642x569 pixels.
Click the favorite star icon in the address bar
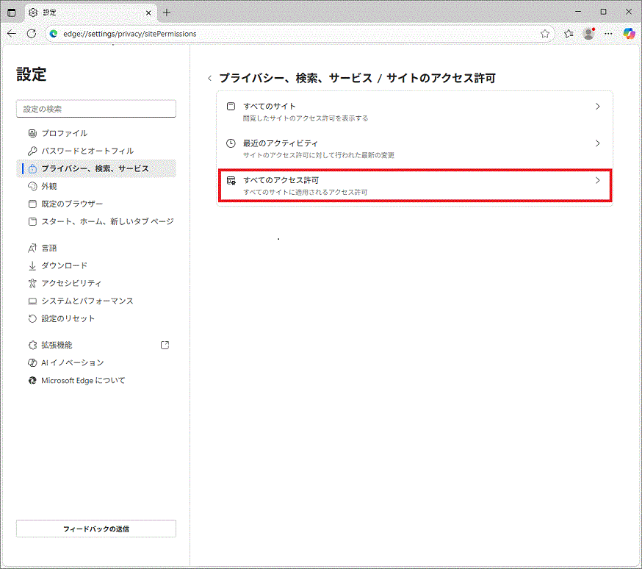click(x=545, y=33)
